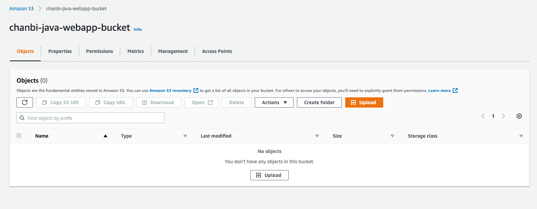537x209 pixels.
Task: Open the Learn more link
Action: pyautogui.click(x=439, y=90)
